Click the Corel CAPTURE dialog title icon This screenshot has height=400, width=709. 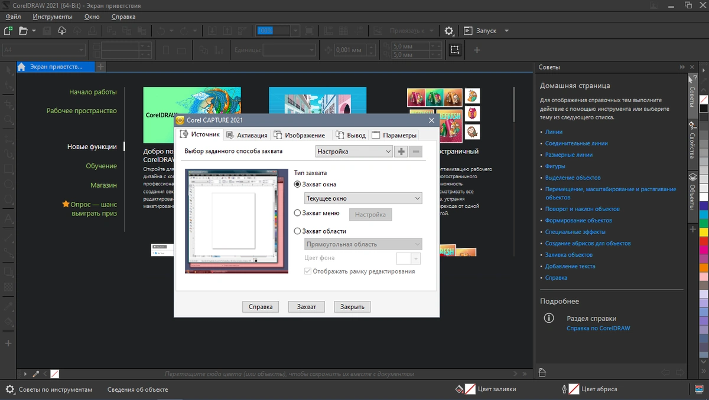pyautogui.click(x=180, y=120)
